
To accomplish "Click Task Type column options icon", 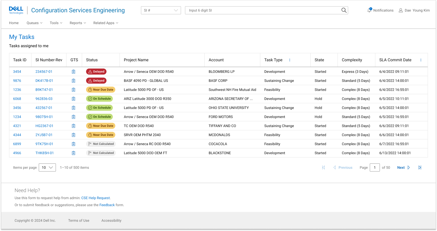I will pyautogui.click(x=290, y=60).
